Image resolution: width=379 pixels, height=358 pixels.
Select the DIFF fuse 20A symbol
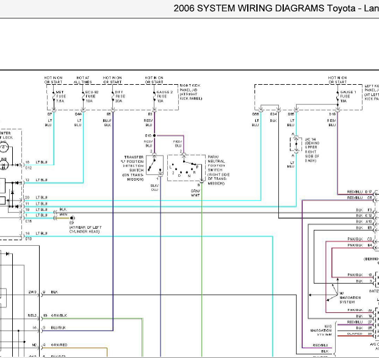coord(113,96)
